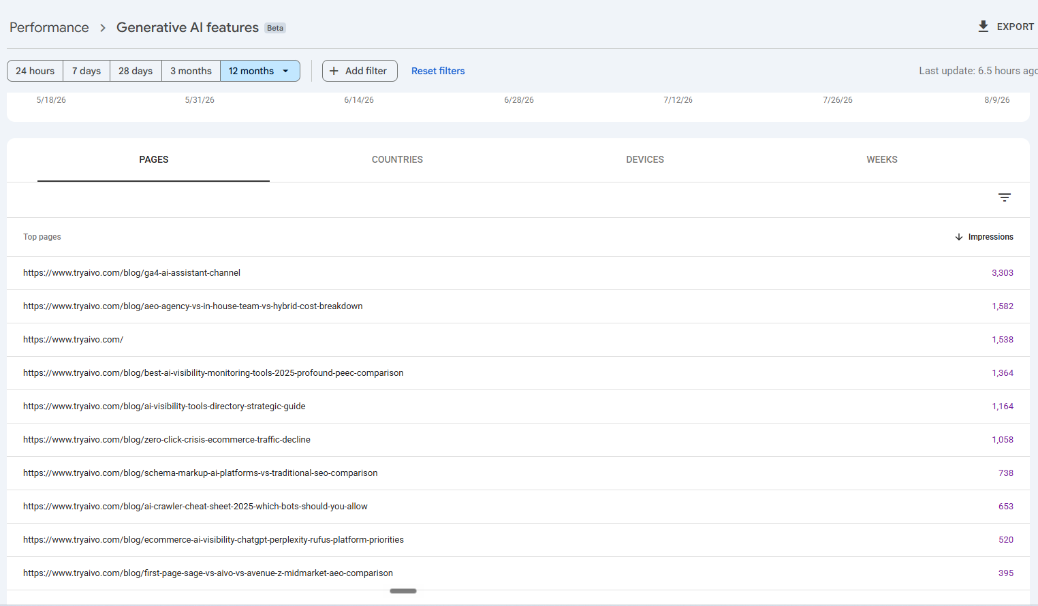Click the 738 impressions value

(x=1006, y=473)
